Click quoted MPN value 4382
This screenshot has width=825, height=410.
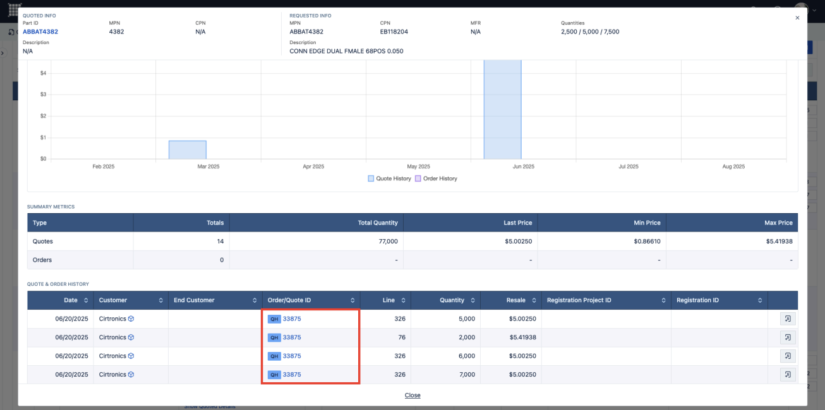coord(116,32)
